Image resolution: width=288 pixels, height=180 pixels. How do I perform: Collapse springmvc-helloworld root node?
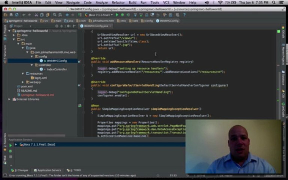point(9,31)
